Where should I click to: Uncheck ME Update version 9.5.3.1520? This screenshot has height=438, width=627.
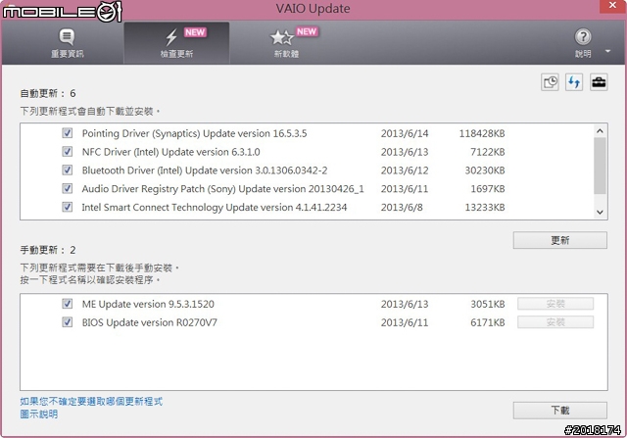[68, 304]
